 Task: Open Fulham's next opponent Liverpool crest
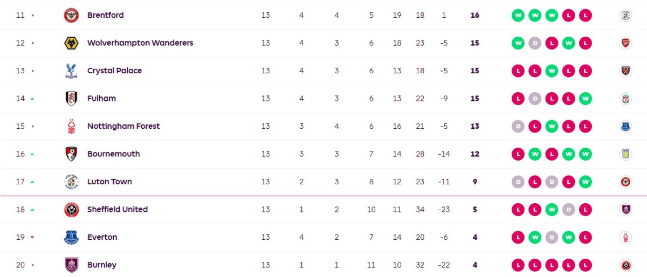click(x=625, y=99)
